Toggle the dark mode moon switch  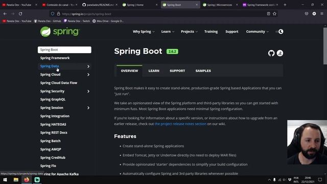[279, 32]
